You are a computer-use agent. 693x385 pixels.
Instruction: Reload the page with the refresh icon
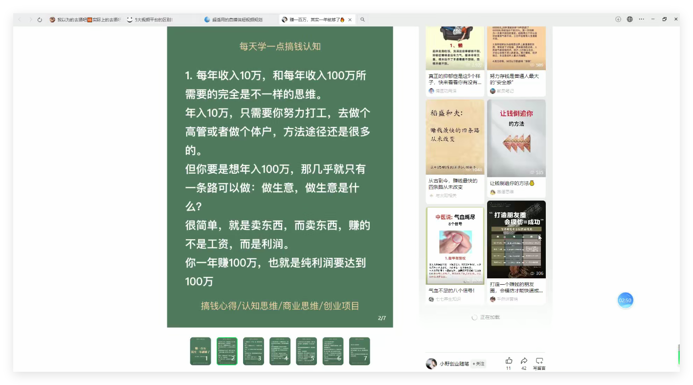[40, 20]
